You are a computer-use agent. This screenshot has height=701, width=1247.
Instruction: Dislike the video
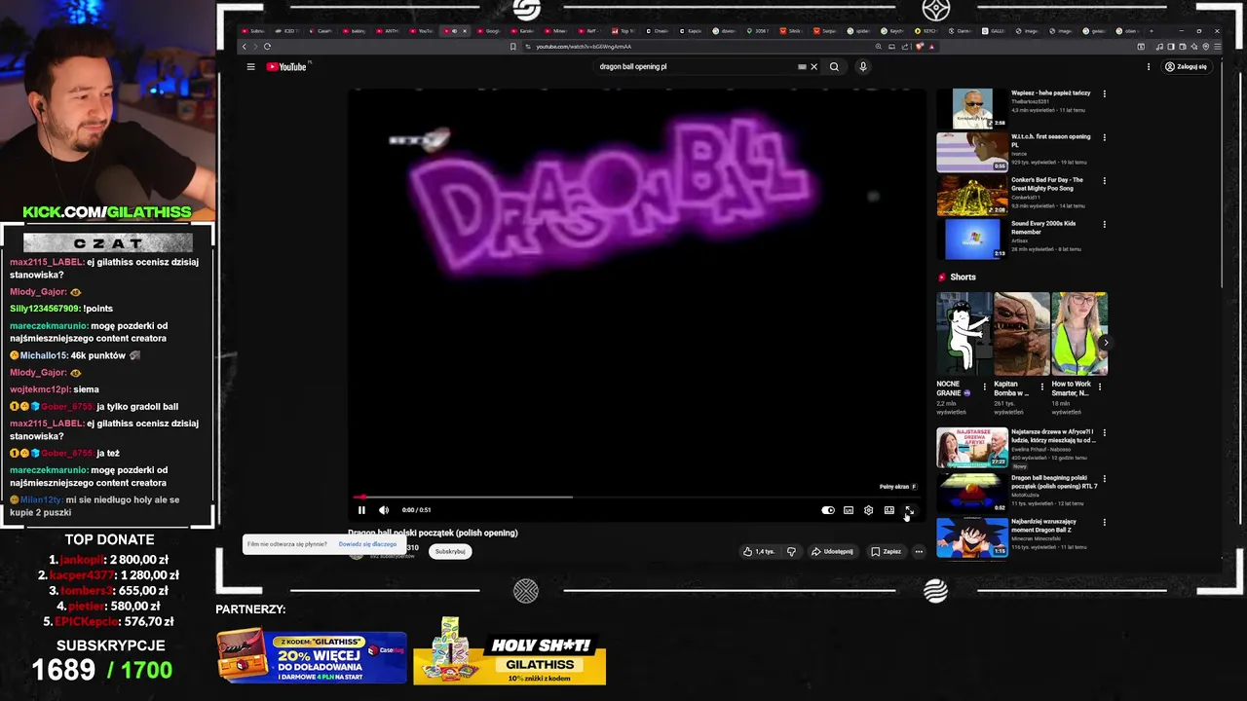point(791,551)
